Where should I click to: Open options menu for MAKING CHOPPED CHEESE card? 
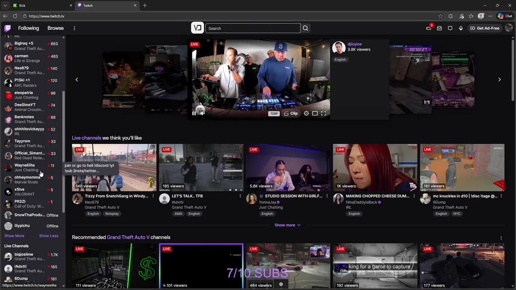click(414, 196)
